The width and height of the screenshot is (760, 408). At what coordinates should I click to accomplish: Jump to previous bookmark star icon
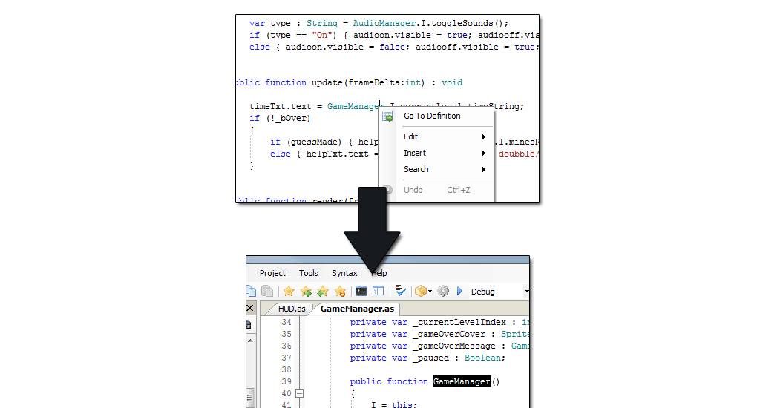[x=323, y=292]
